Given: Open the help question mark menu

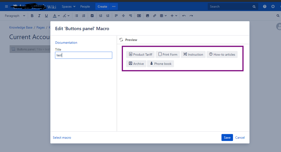Looking at the screenshot, I should click(265, 6).
